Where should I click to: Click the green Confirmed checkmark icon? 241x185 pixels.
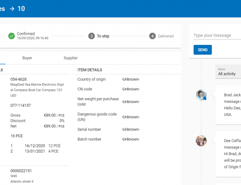[x=12, y=36]
